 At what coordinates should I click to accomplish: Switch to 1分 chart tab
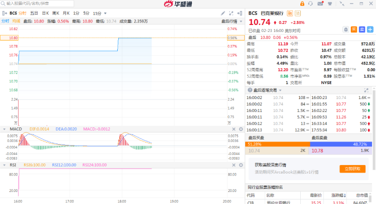point(76,13)
